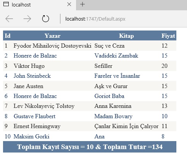The height and width of the screenshot is (159, 187).
Task: Click the Toplam Kayıt Sayısı footer row
Action: pyautogui.click(x=90, y=147)
